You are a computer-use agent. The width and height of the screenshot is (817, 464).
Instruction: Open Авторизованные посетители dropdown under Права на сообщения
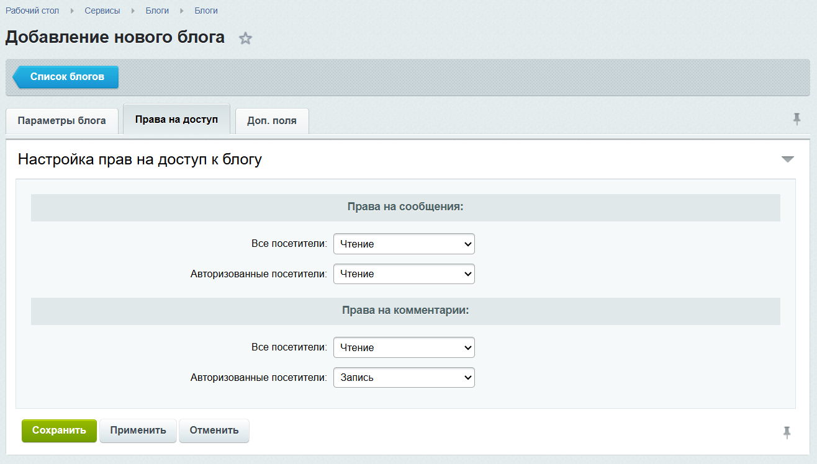coord(404,274)
